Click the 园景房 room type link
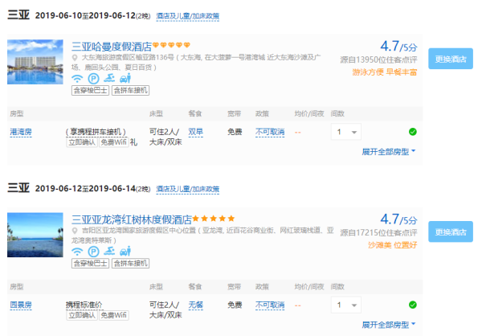This screenshot has width=482, height=336. click(x=21, y=305)
